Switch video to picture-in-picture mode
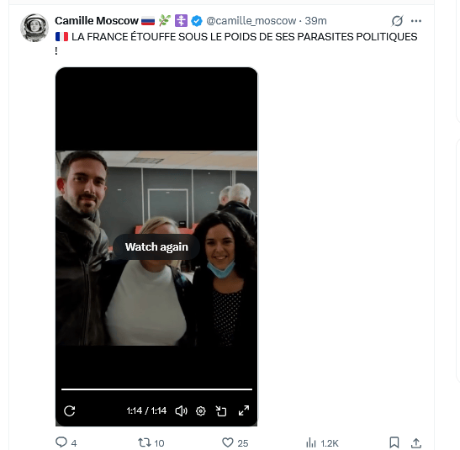Viewport: 460px width, 450px height. [221, 411]
